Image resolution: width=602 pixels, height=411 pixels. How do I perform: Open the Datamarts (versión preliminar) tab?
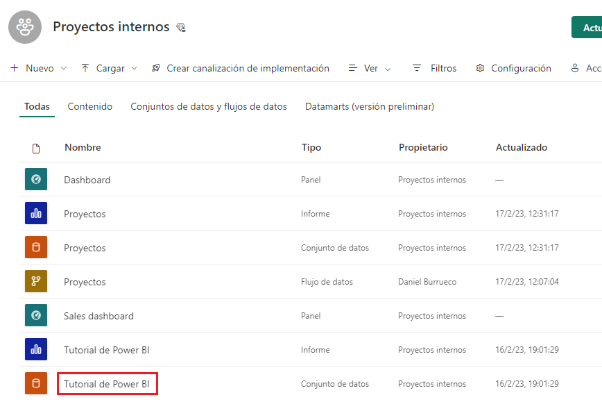[x=369, y=106]
